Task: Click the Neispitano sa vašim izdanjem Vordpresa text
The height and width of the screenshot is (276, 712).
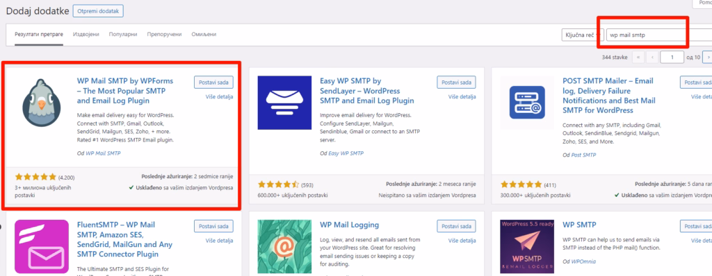Action: click(428, 196)
